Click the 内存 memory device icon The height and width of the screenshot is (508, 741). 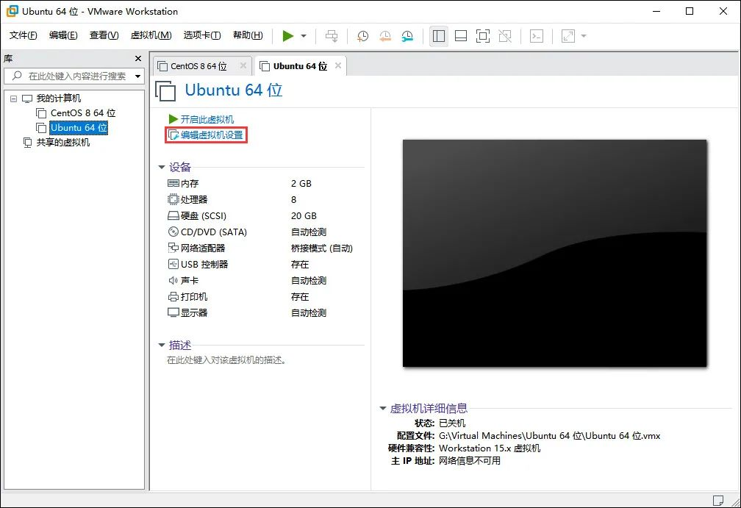173,183
